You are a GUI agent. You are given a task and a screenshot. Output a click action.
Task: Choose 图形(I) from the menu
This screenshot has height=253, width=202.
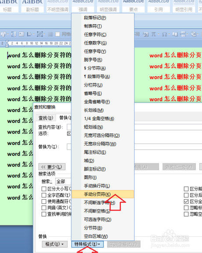click(x=103, y=177)
